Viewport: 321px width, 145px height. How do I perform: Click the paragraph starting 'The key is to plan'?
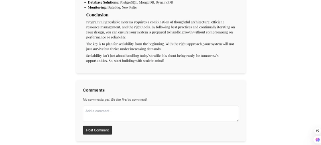pyautogui.click(x=160, y=46)
